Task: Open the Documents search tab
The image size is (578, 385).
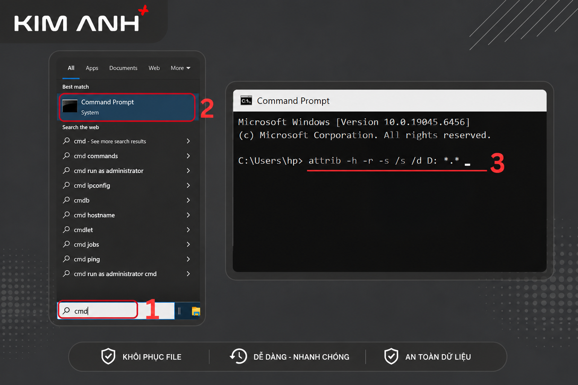Action: pyautogui.click(x=123, y=68)
